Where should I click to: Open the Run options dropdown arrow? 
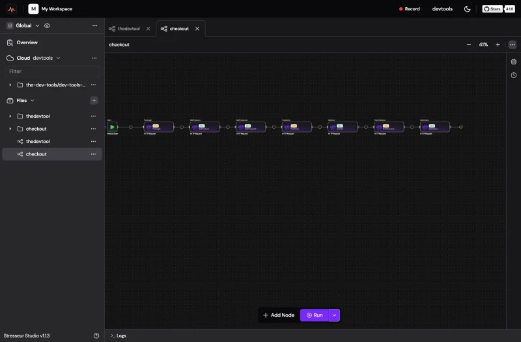pyautogui.click(x=334, y=315)
